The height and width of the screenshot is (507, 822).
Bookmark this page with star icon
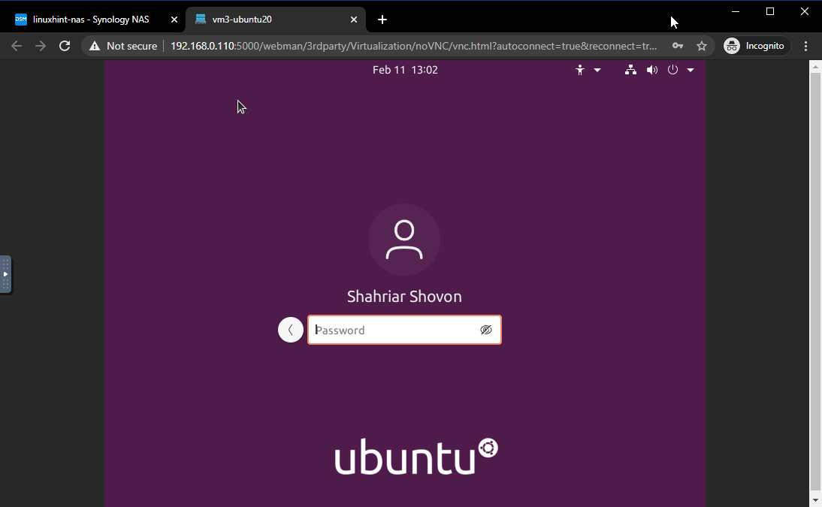(702, 46)
